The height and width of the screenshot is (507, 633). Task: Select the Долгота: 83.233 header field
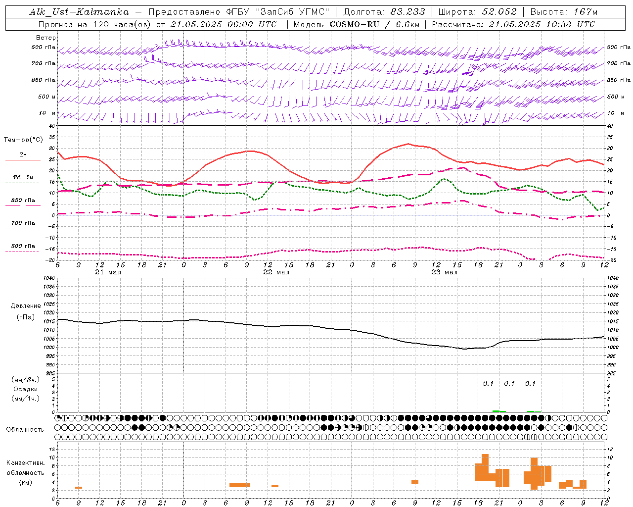point(384,12)
